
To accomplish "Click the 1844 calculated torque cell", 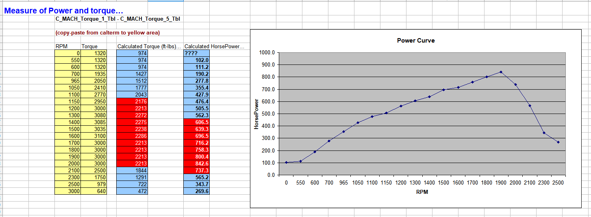I will click(x=132, y=170).
